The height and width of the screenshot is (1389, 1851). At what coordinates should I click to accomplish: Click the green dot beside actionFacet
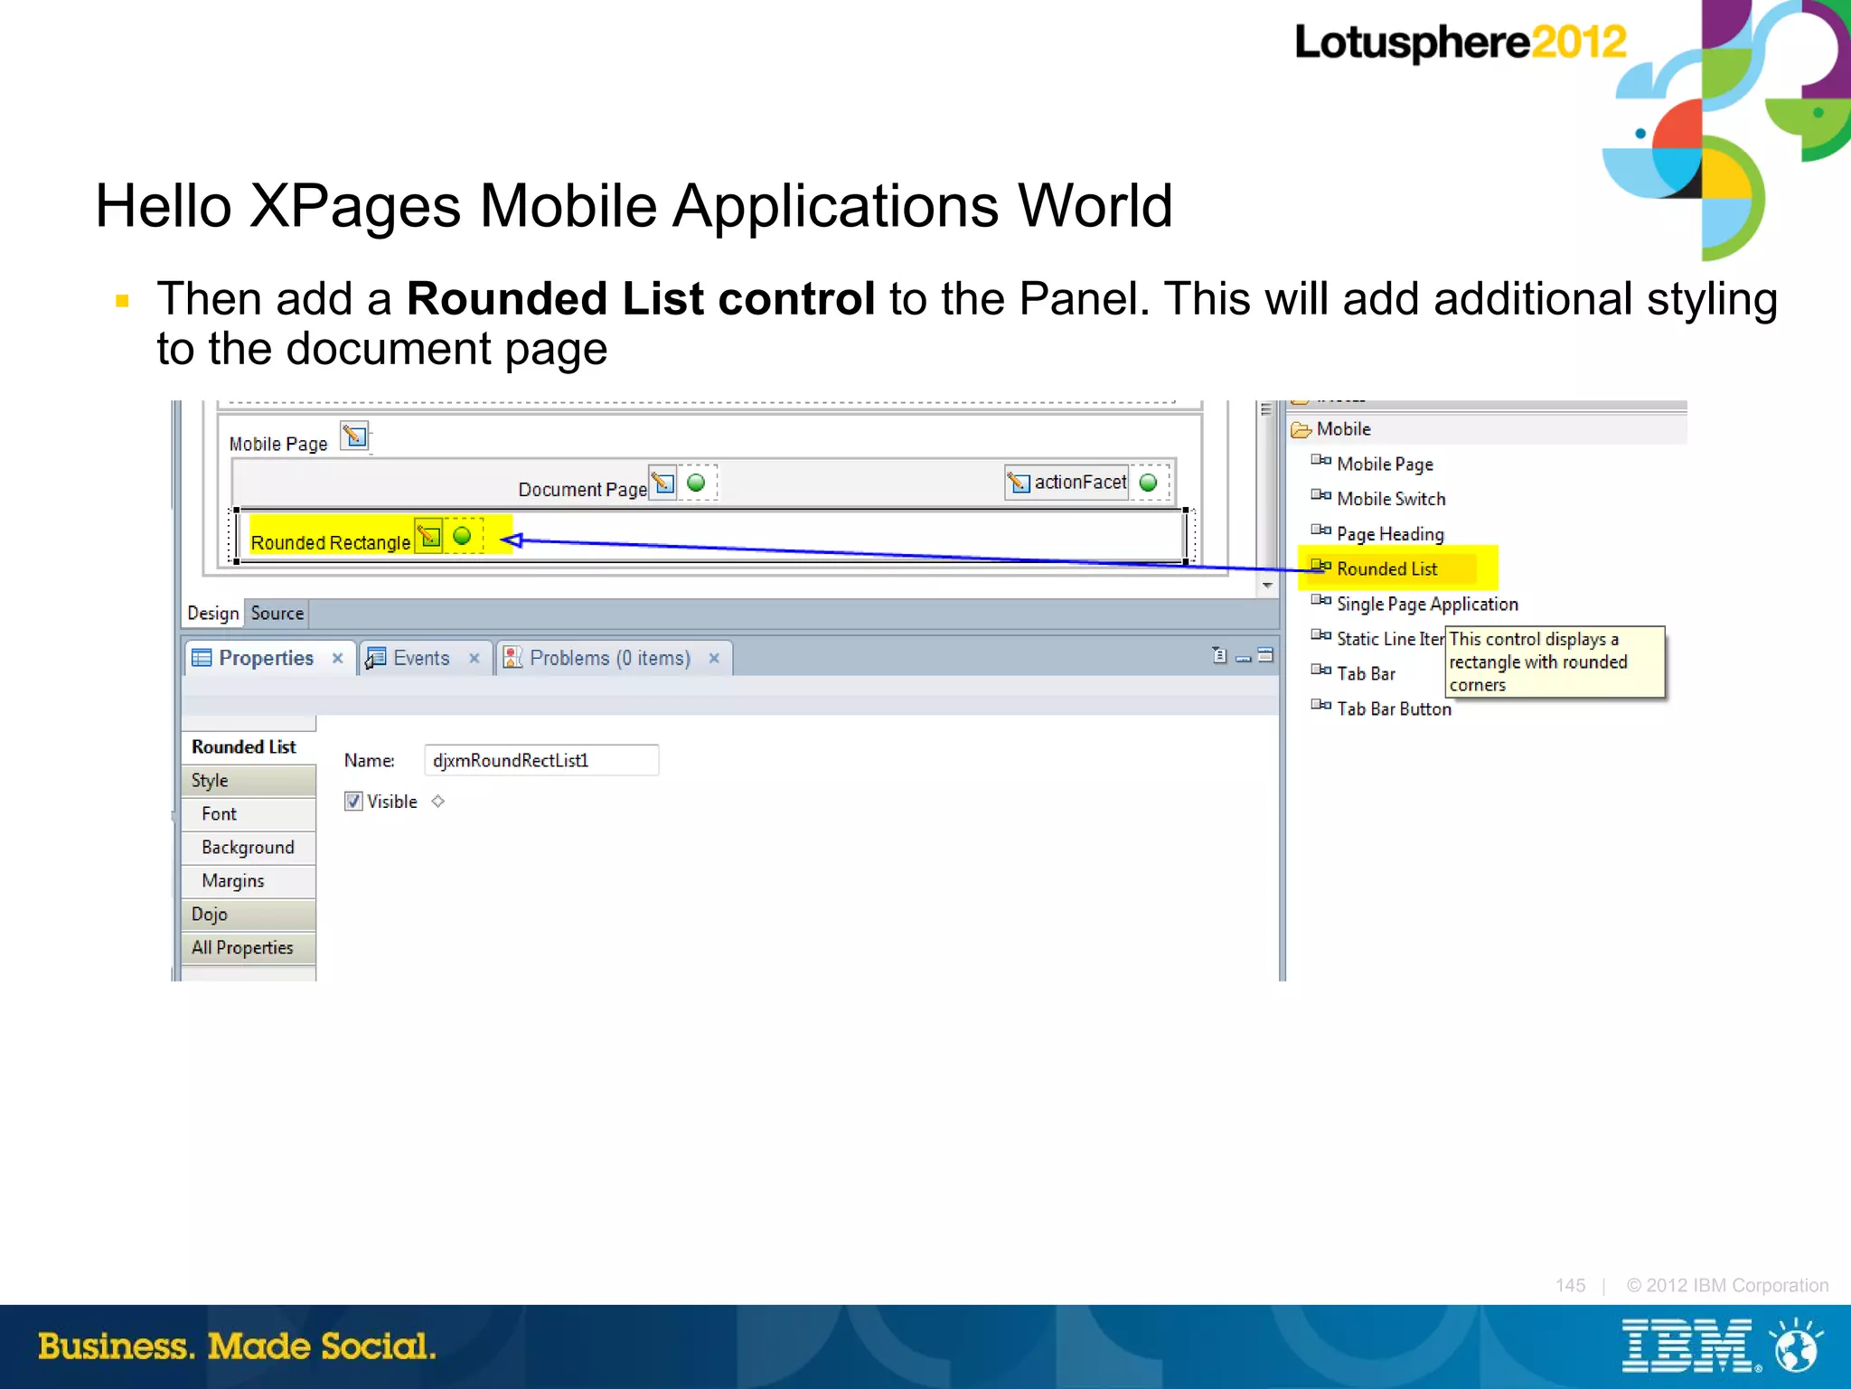1148,483
